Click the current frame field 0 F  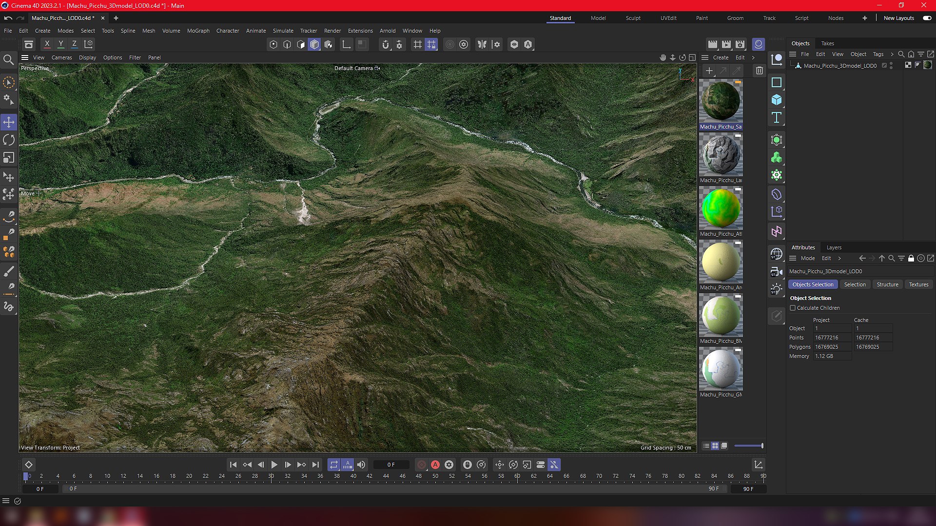(391, 465)
